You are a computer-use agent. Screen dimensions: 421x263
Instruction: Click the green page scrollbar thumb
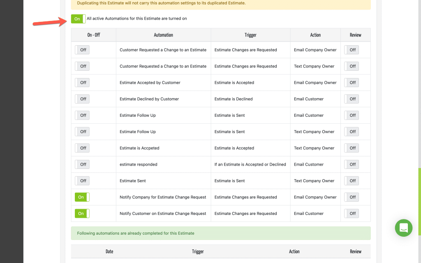click(419, 202)
